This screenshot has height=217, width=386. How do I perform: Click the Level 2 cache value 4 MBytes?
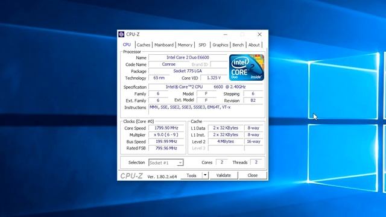pyautogui.click(x=226, y=142)
